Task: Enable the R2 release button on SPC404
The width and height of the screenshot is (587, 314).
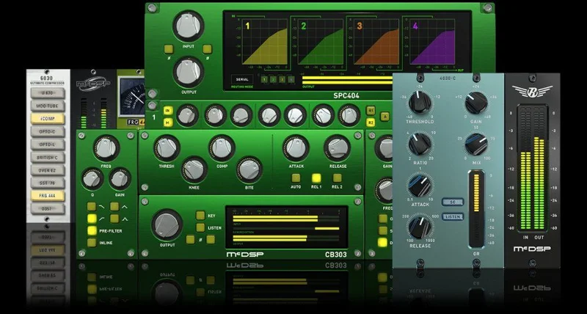Action: coord(371,123)
